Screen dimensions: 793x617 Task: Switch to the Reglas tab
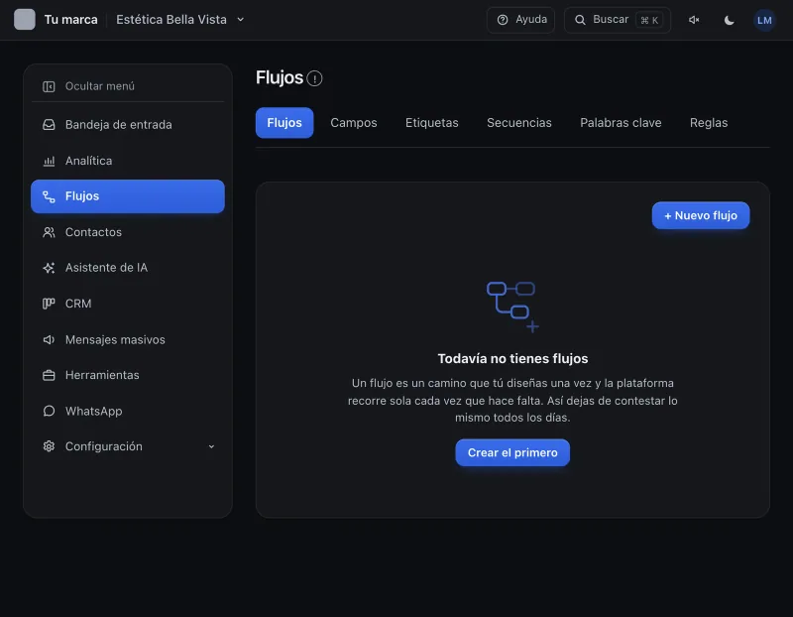pyautogui.click(x=709, y=122)
